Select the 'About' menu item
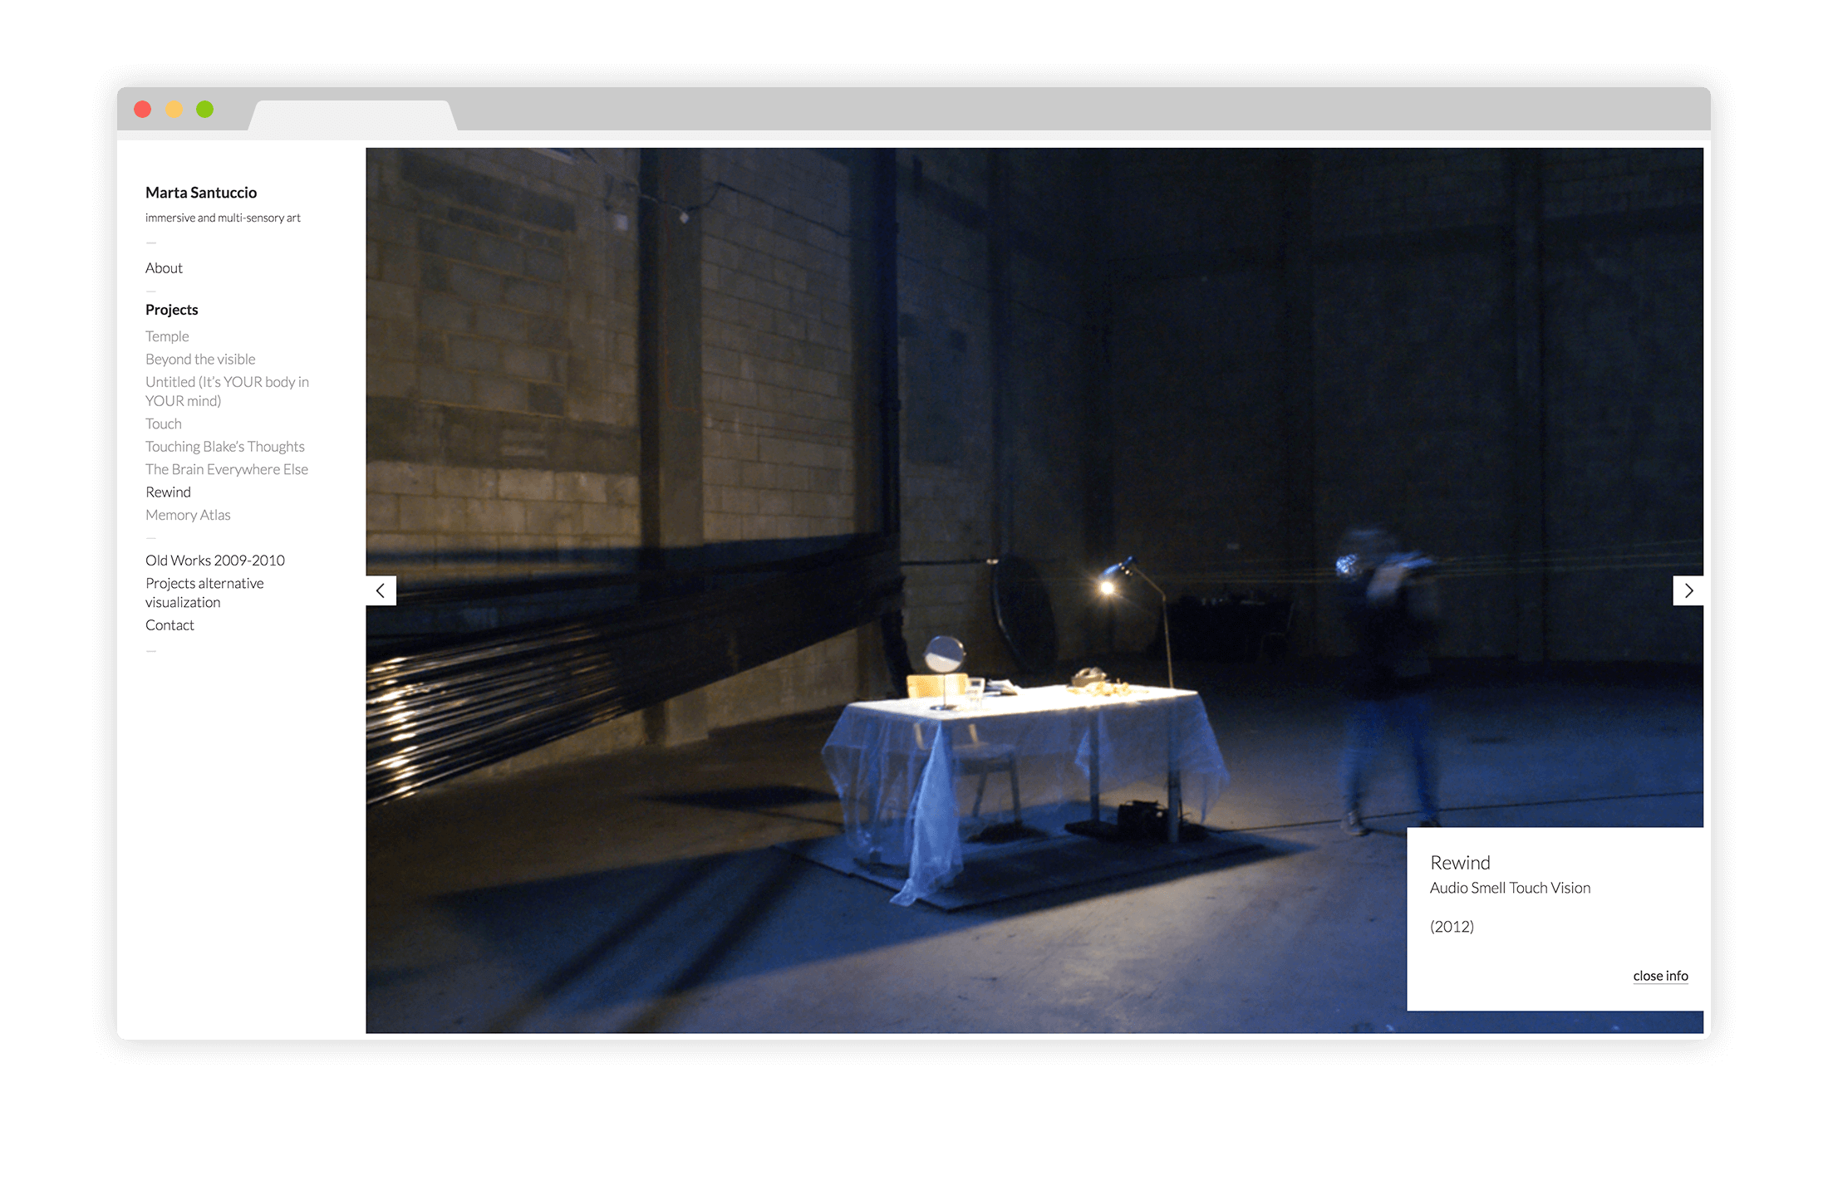This screenshot has width=1828, height=1190. (x=165, y=267)
